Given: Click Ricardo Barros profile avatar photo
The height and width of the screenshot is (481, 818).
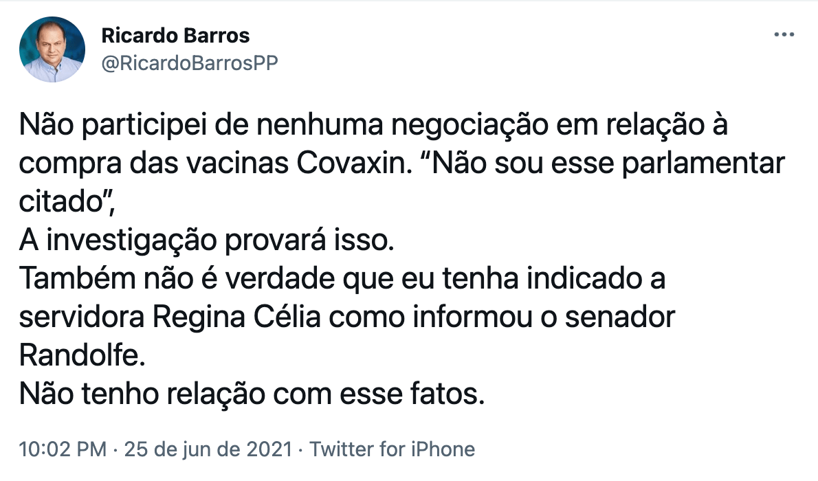Looking at the screenshot, I should 52,50.
